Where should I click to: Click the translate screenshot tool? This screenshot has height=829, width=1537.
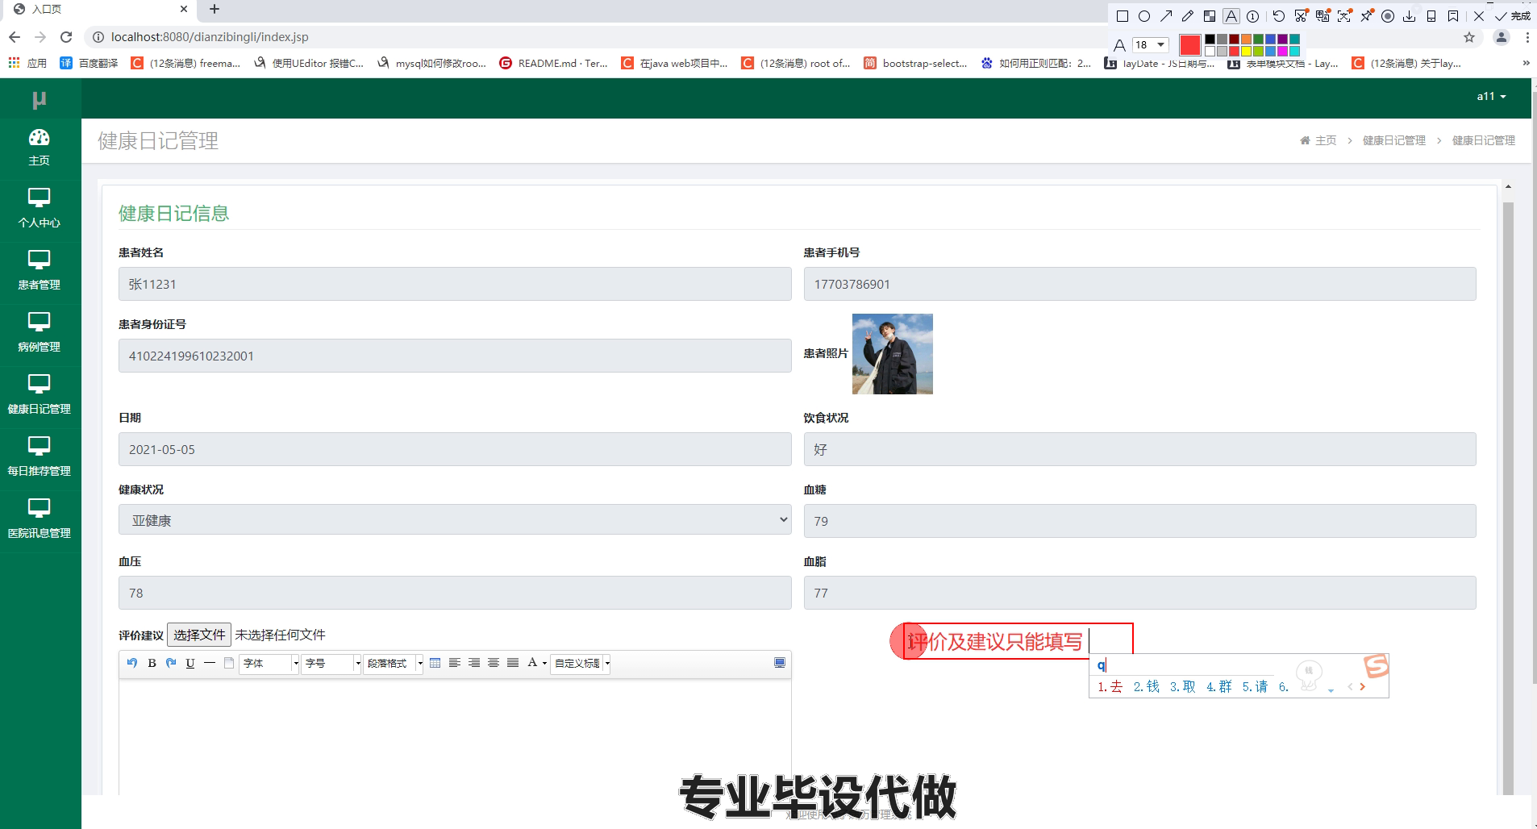[1322, 16]
